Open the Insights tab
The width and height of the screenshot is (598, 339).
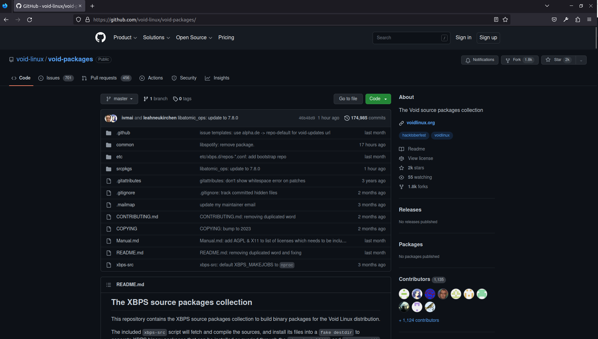pyautogui.click(x=217, y=78)
